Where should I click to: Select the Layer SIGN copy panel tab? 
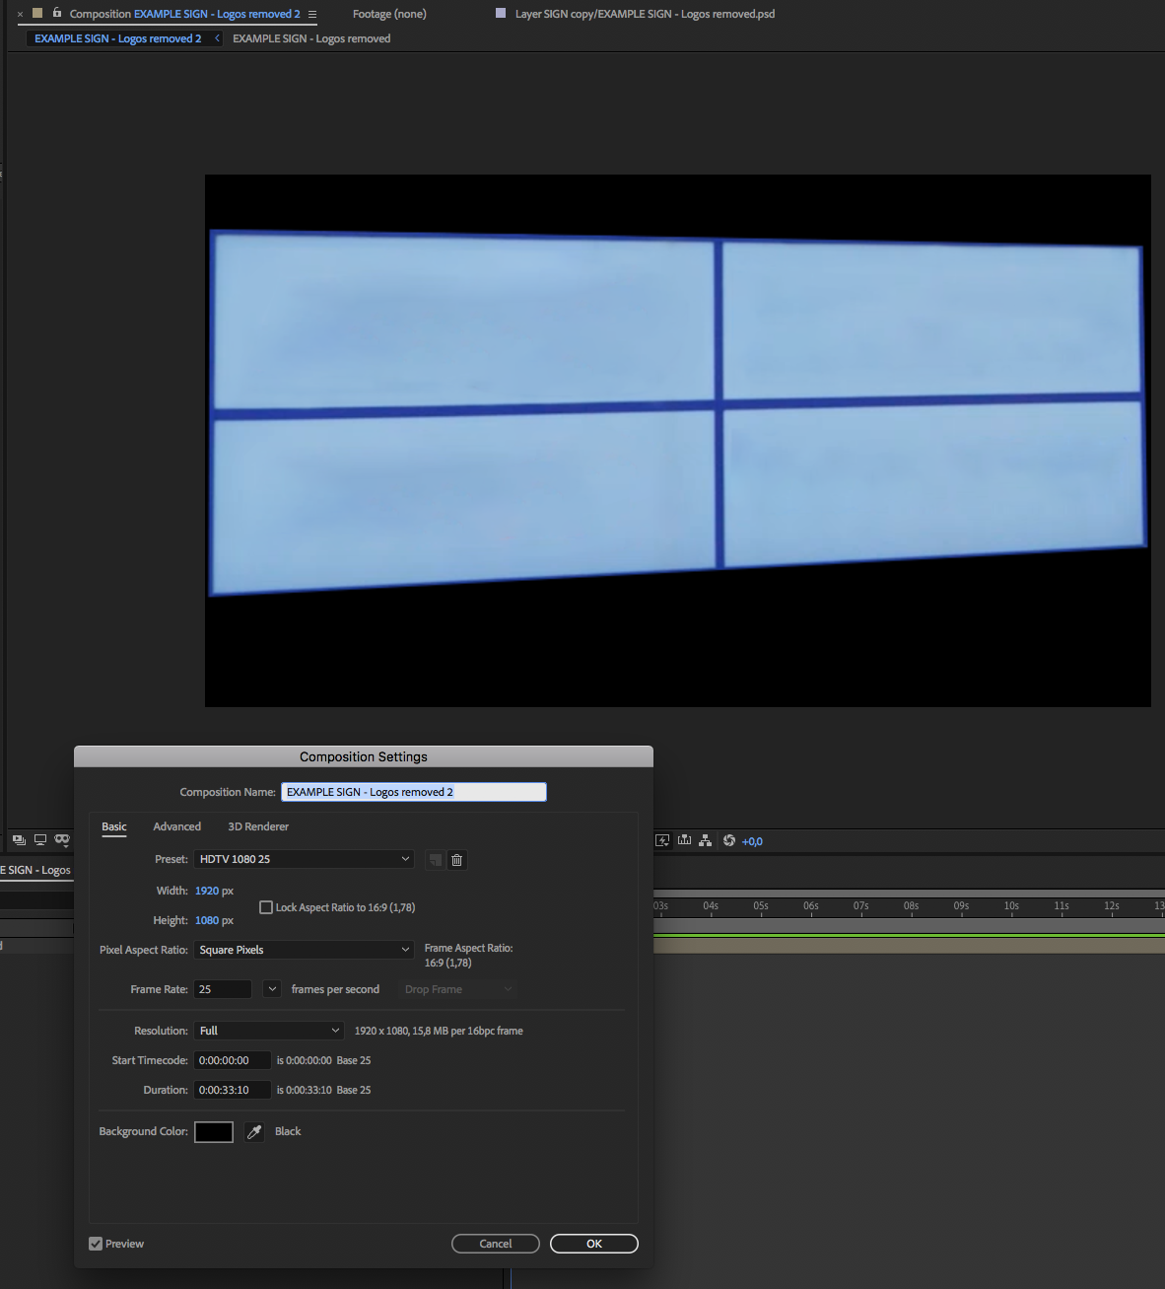click(645, 14)
